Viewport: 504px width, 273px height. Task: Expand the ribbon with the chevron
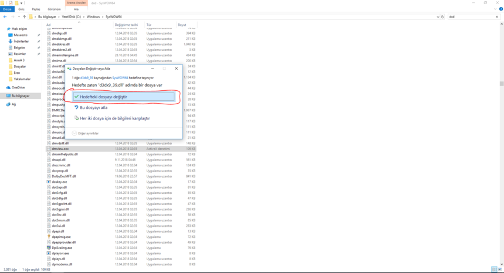[x=495, y=9]
